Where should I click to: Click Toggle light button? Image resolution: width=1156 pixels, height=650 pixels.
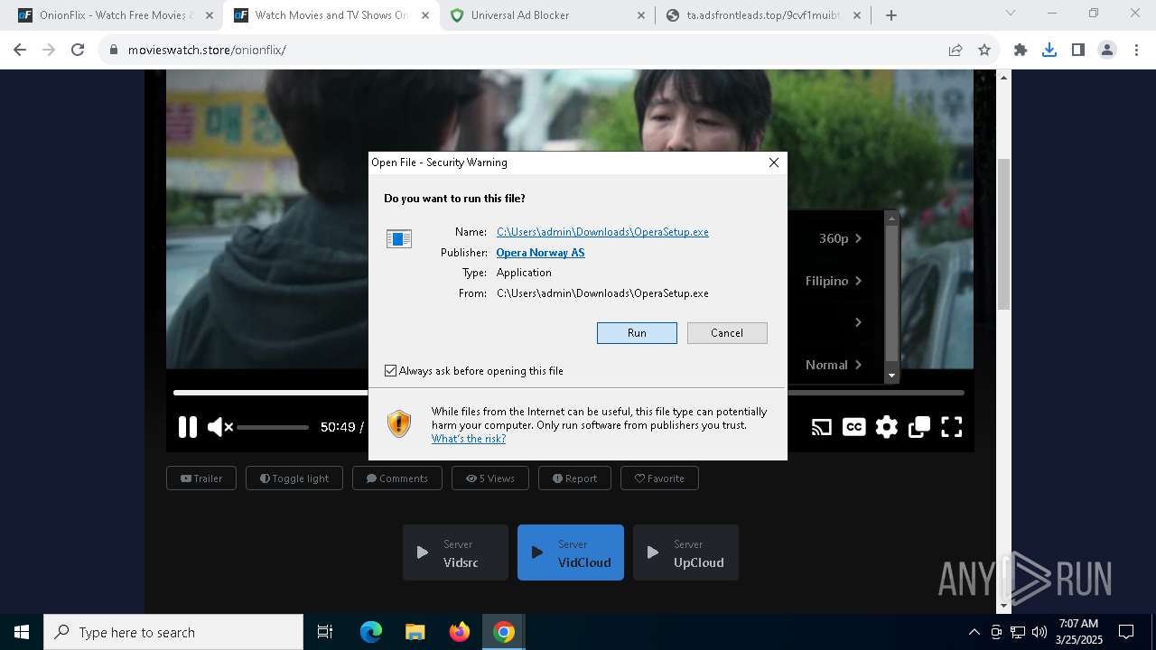click(x=294, y=478)
